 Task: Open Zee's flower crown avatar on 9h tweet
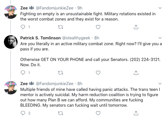pyautogui.click(x=11, y=12)
